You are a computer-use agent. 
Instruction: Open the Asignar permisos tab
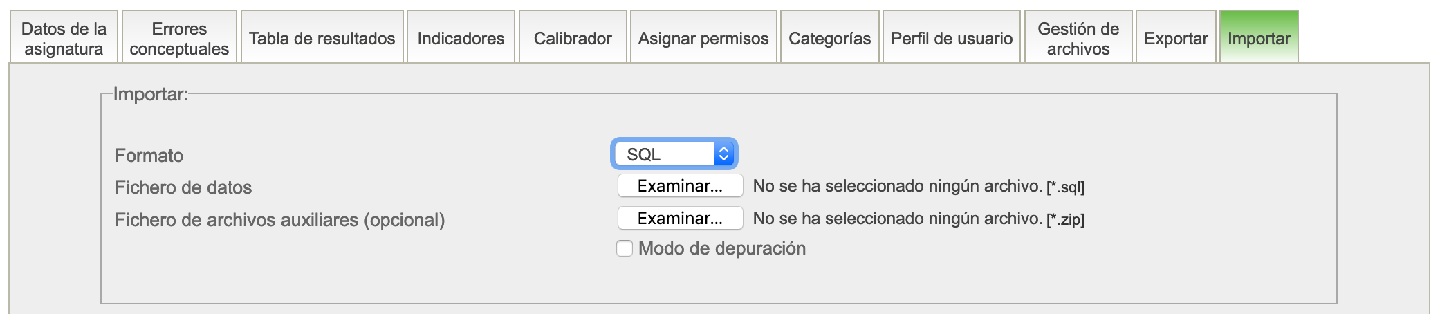click(703, 38)
